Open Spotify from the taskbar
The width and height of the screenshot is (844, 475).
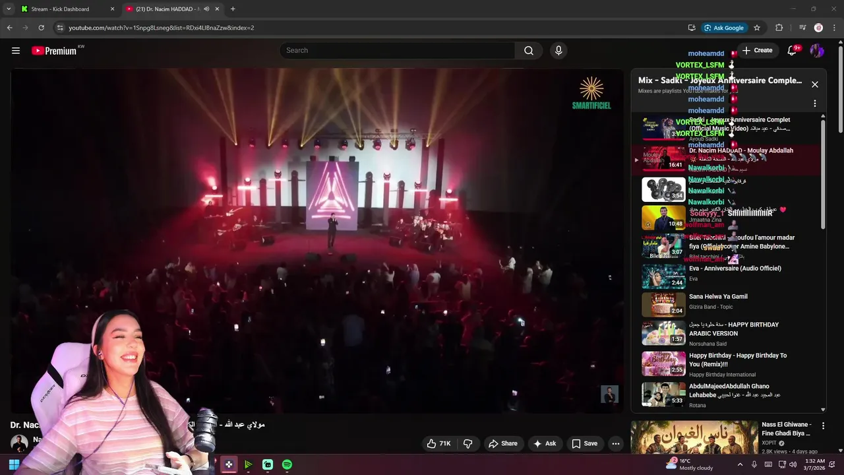[287, 464]
